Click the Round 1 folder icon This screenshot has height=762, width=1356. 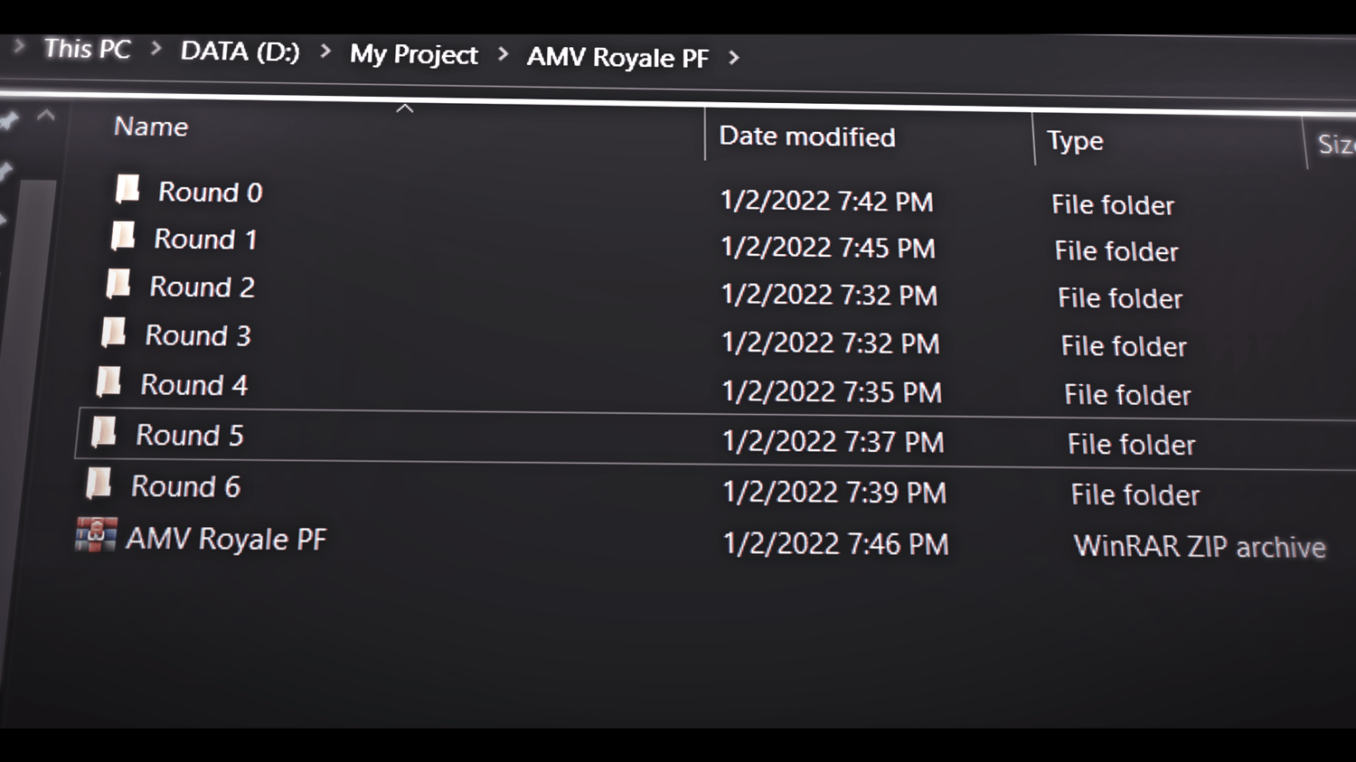point(123,237)
